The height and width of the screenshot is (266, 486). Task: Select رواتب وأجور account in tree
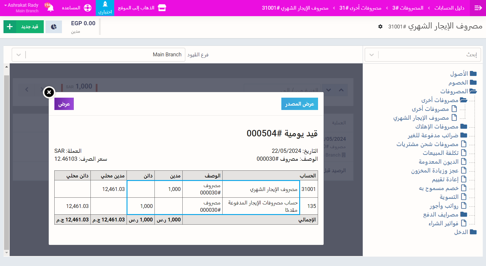tap(444, 206)
